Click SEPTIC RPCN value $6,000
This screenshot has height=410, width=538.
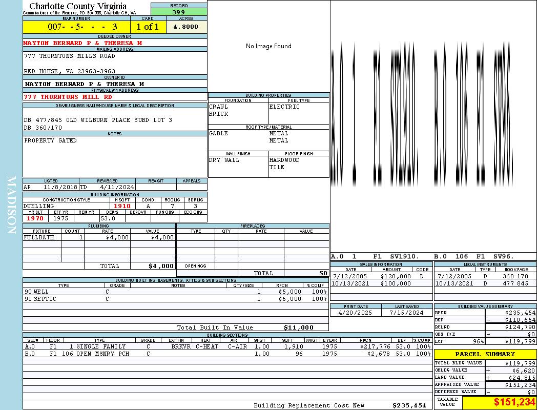click(x=290, y=299)
